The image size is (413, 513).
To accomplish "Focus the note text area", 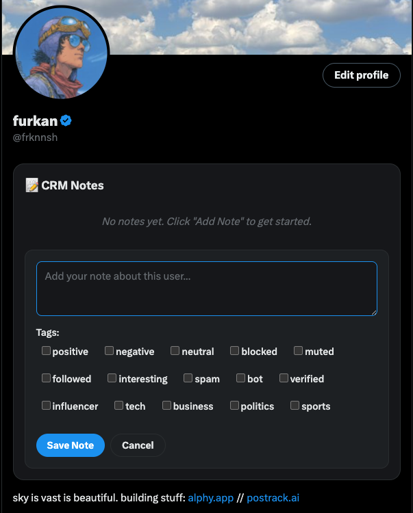I will tap(206, 289).
